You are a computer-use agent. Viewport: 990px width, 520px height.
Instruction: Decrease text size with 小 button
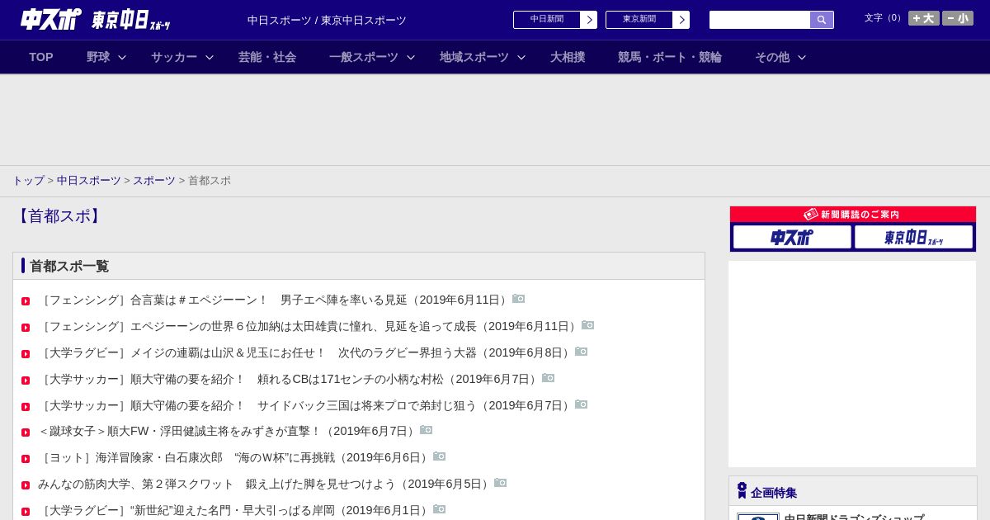click(x=958, y=18)
